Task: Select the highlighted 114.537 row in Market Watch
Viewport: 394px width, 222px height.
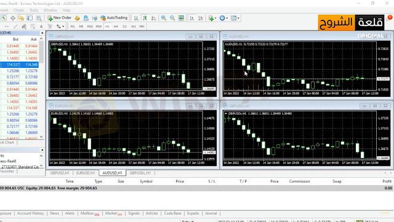Action: (19, 64)
